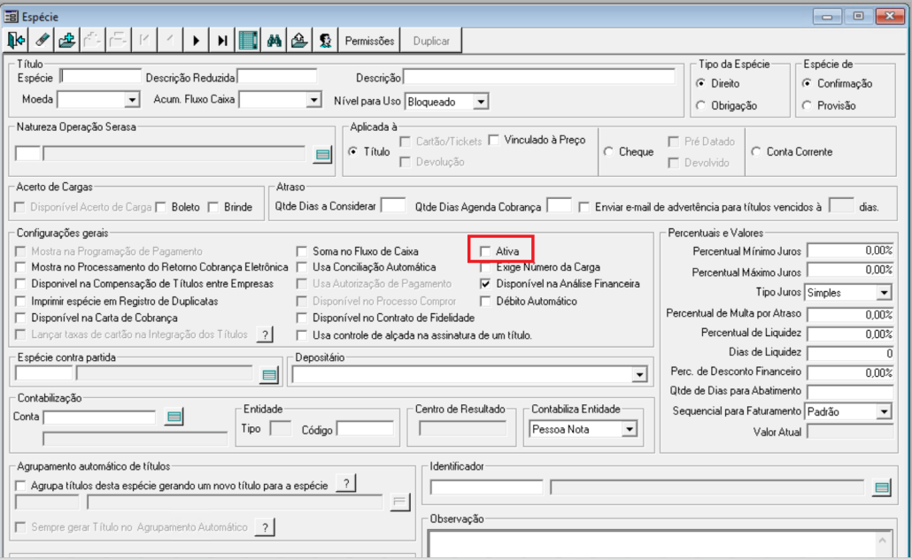Viewport: 912px width, 560px height.
Task: Click the Espécie window title icon
Action: point(11,16)
